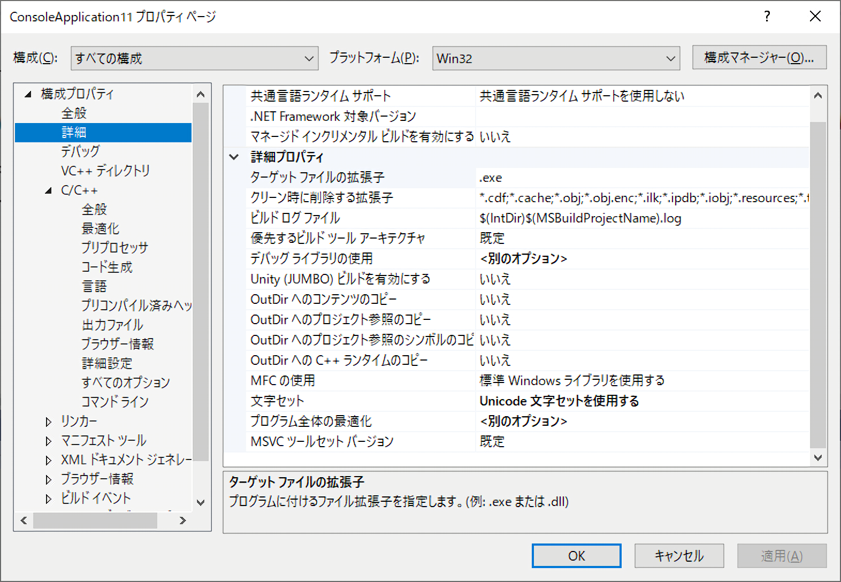Collapse the 構成プロパティ tree node
841x582 pixels.
(x=28, y=95)
